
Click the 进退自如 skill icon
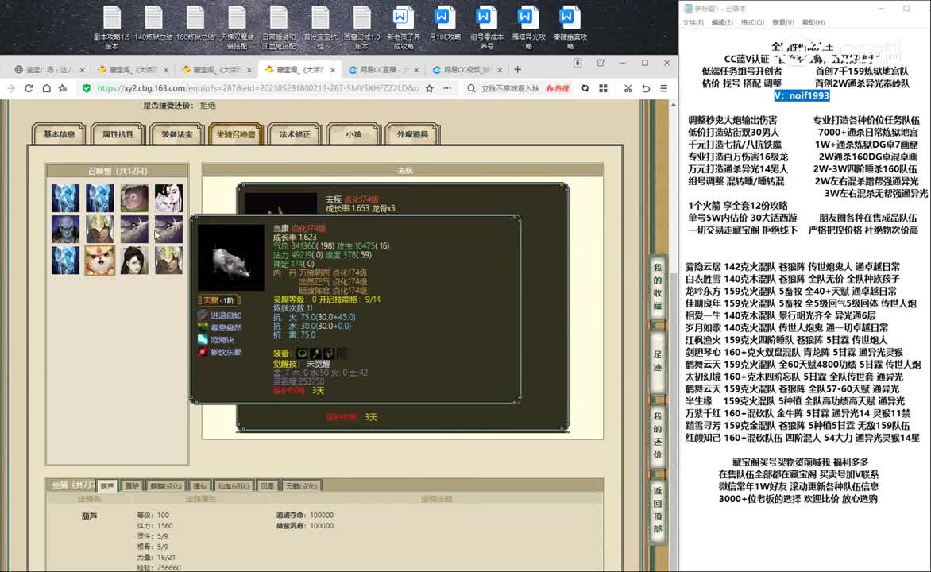pyautogui.click(x=203, y=315)
